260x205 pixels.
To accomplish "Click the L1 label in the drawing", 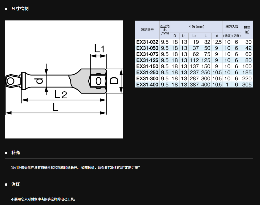I will tap(99, 48).
